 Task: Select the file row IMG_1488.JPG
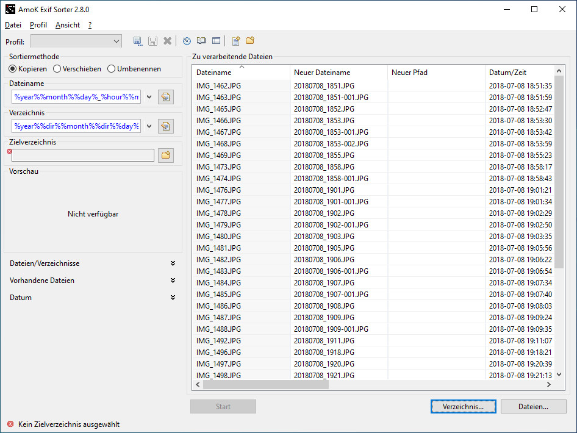click(373, 329)
